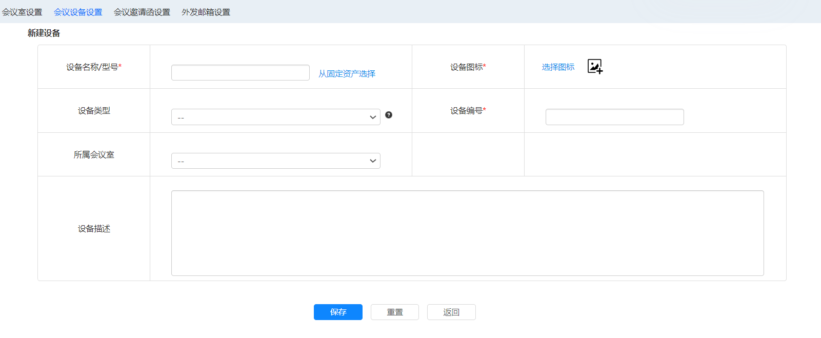Click the 设备图标 label
This screenshot has height=338, width=821.
point(468,67)
